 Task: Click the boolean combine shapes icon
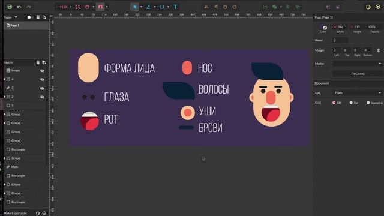[275, 7]
